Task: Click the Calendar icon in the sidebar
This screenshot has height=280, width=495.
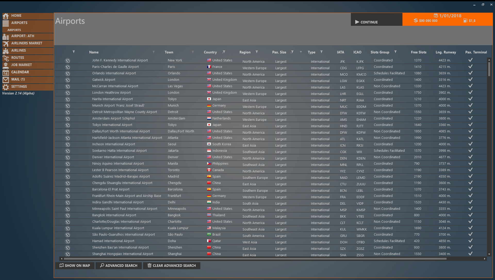Action: [x=6, y=73]
